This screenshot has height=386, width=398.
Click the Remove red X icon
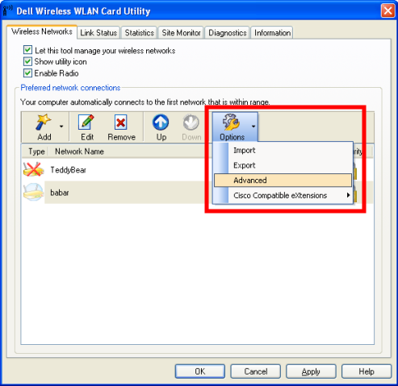(x=120, y=122)
